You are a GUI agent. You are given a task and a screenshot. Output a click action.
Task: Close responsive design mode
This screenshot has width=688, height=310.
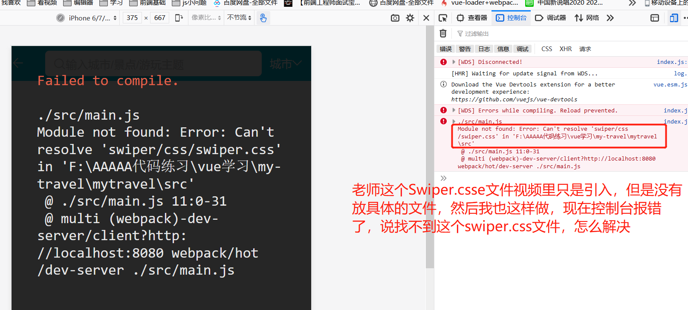pyautogui.click(x=426, y=18)
